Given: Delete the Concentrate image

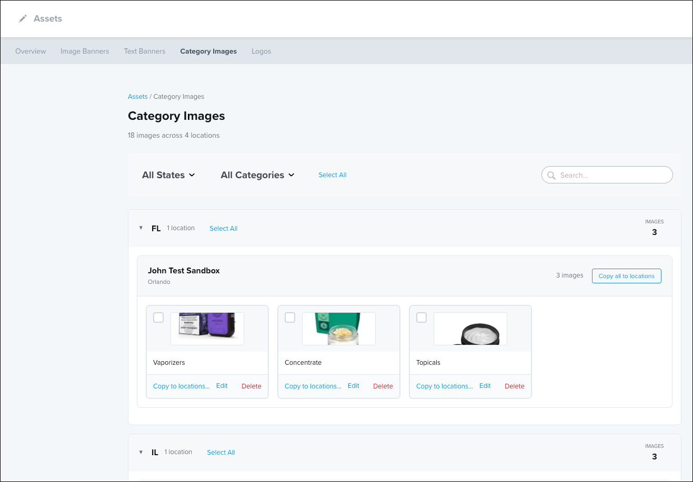Looking at the screenshot, I should pos(383,386).
